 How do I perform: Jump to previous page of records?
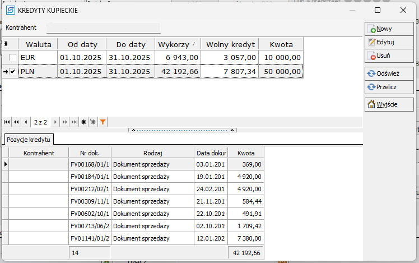tap(16, 122)
